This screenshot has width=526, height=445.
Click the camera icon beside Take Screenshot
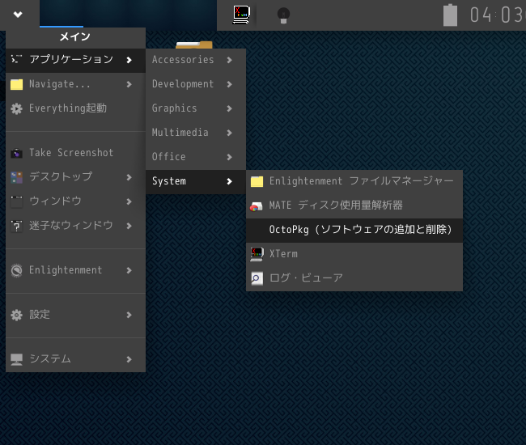16,153
